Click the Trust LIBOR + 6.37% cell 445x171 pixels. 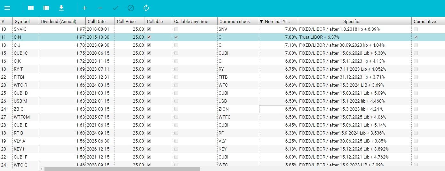coord(355,37)
